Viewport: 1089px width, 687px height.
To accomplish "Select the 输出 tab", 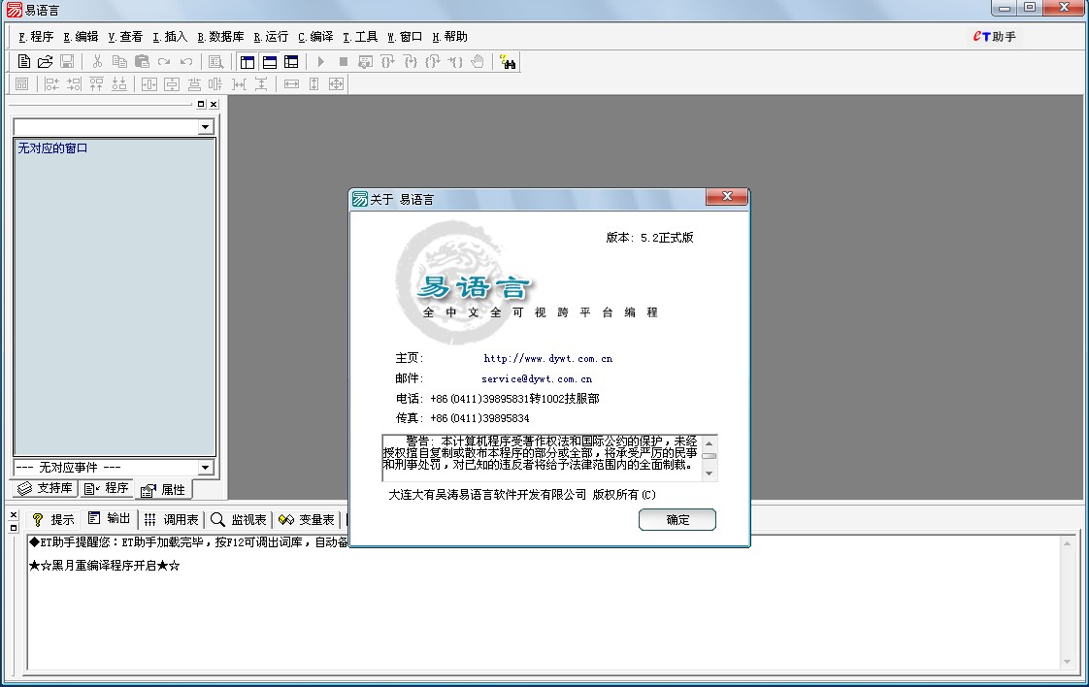I will click(109, 518).
